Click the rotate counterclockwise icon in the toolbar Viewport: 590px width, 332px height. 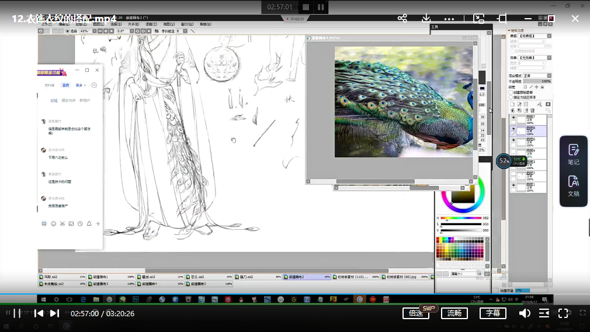coord(137,31)
